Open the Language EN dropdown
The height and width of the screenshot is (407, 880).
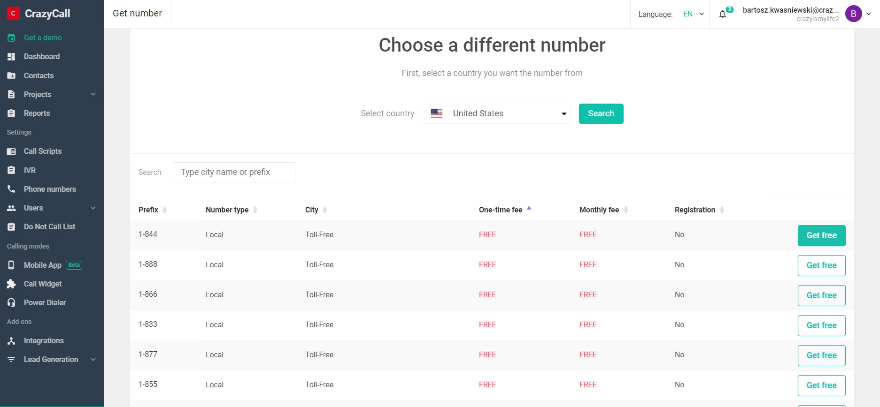tap(694, 14)
